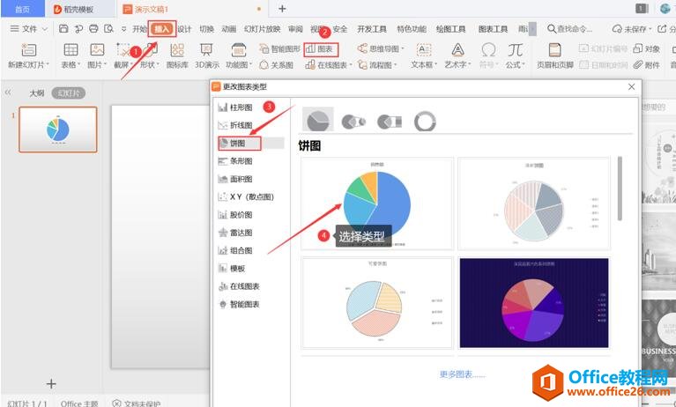Viewport: 676px width, 407px height.
Task: Select Pie chart (饼图) category
Action: 240,143
